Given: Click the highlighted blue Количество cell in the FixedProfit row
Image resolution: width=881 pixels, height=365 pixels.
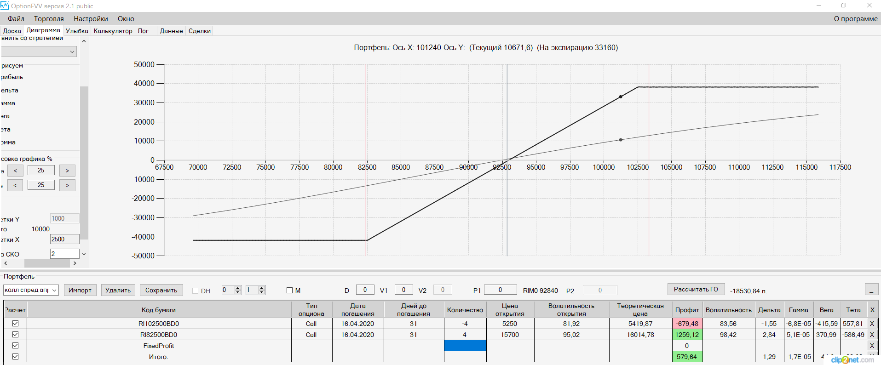Looking at the screenshot, I should click(465, 346).
